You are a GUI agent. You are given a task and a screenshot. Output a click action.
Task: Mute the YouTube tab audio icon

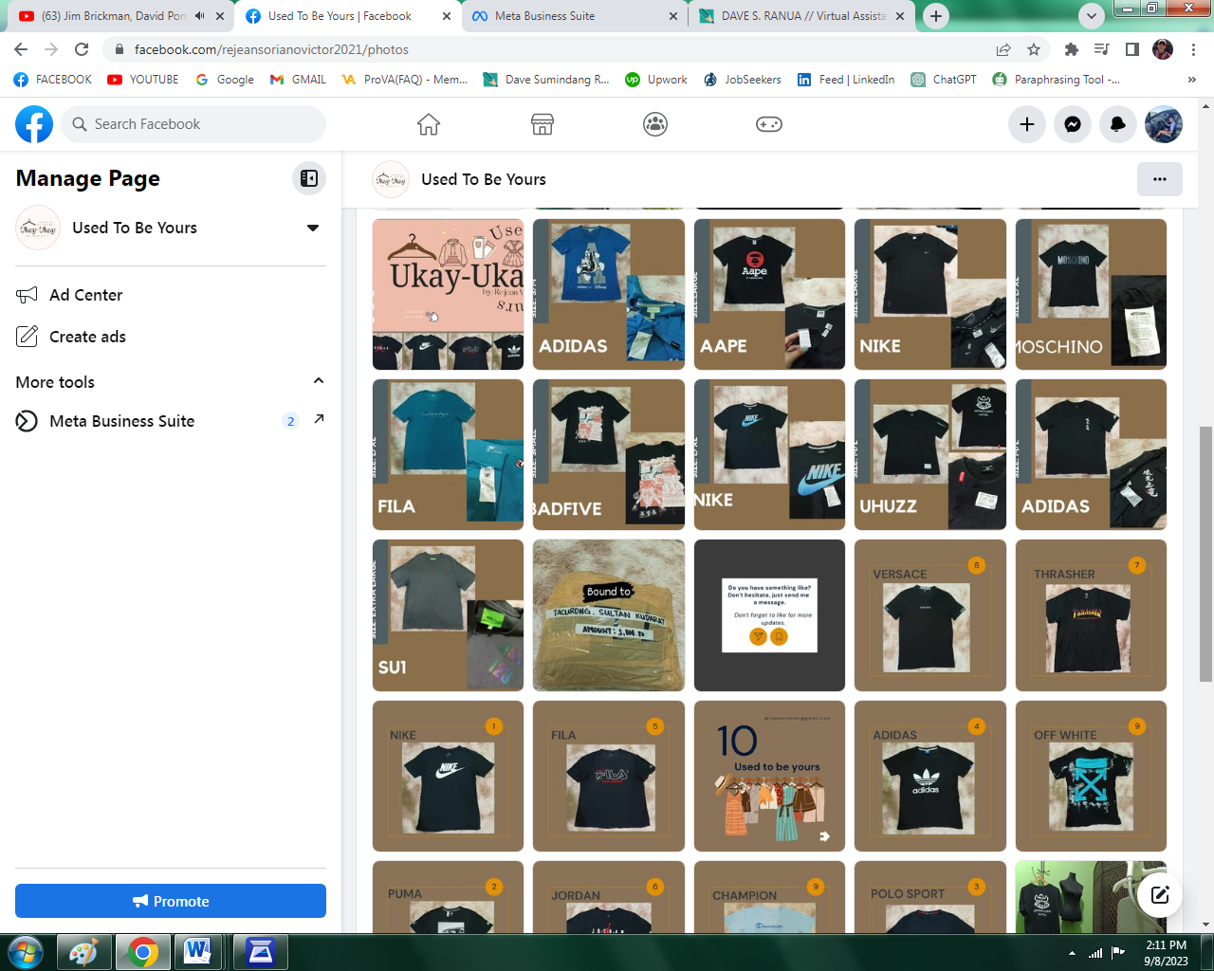click(200, 16)
